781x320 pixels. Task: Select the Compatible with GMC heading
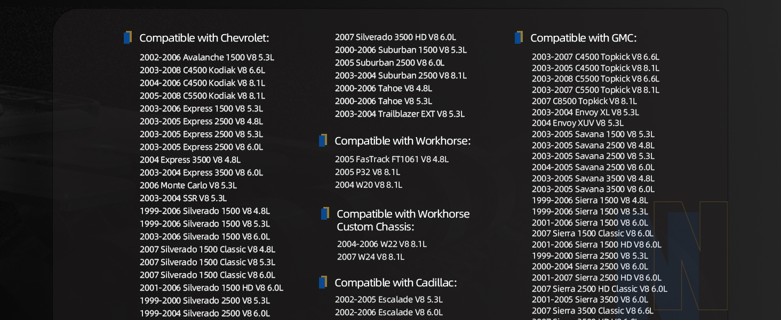click(x=584, y=38)
